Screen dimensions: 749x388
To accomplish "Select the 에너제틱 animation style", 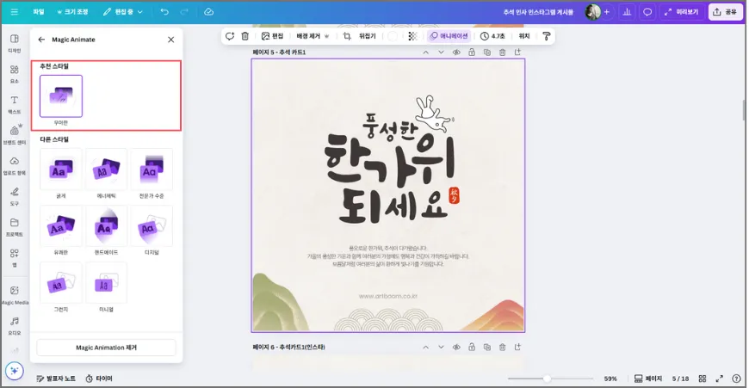I will (106, 169).
